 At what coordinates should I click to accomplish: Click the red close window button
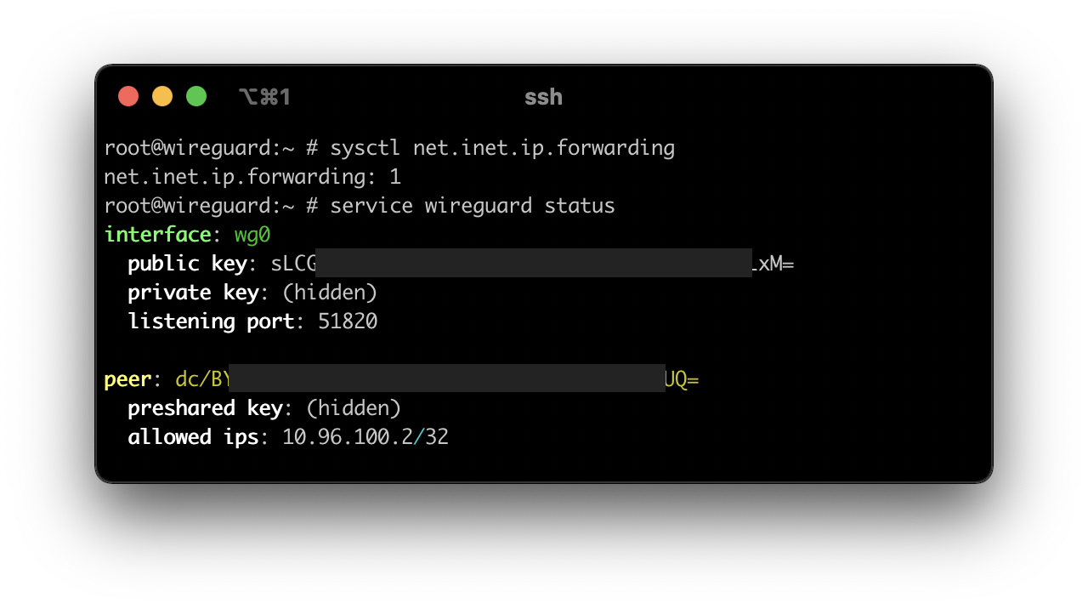point(128,96)
